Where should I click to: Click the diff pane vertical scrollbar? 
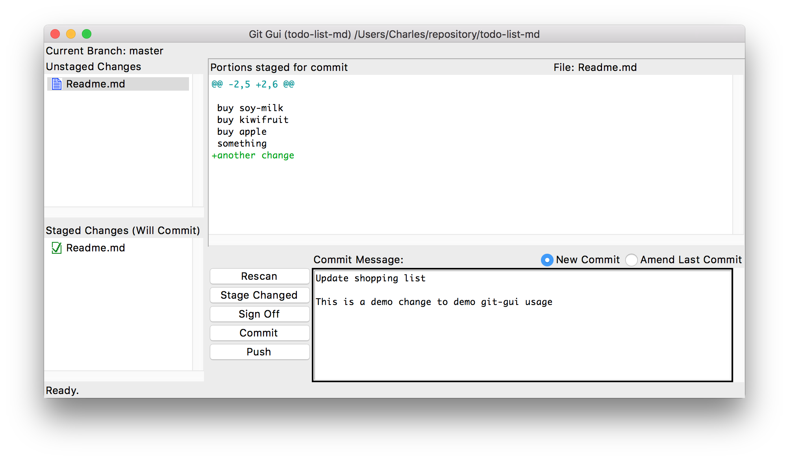[x=738, y=154]
